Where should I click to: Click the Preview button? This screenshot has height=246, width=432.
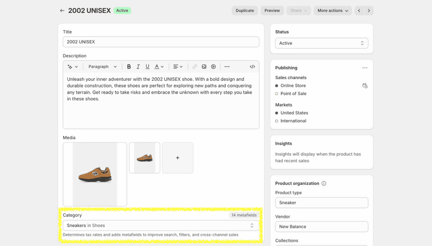point(272,10)
